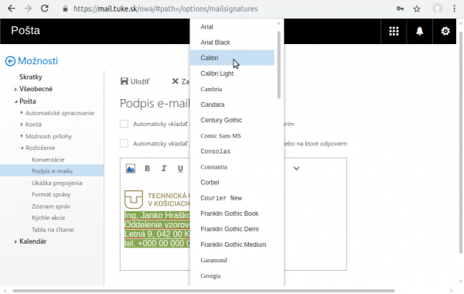
Task: Choose Franklin Gothic Demi font
Action: coord(232,229)
